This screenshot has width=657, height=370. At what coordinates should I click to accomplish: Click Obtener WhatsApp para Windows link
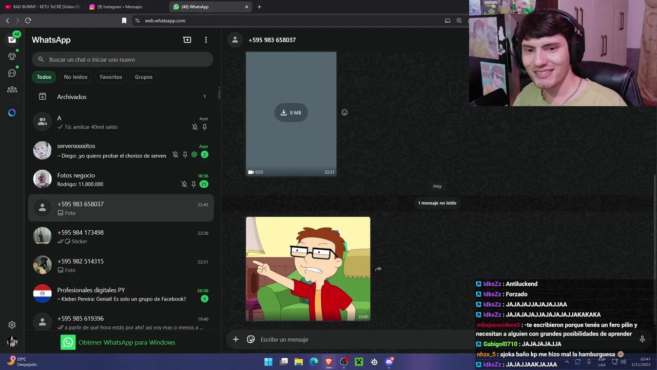tap(127, 342)
